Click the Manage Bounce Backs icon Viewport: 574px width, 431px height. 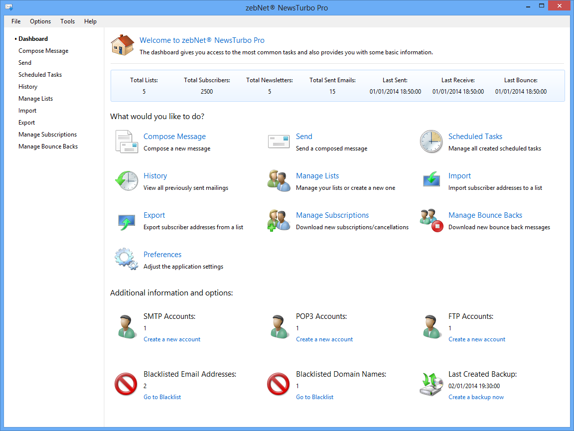point(432,220)
